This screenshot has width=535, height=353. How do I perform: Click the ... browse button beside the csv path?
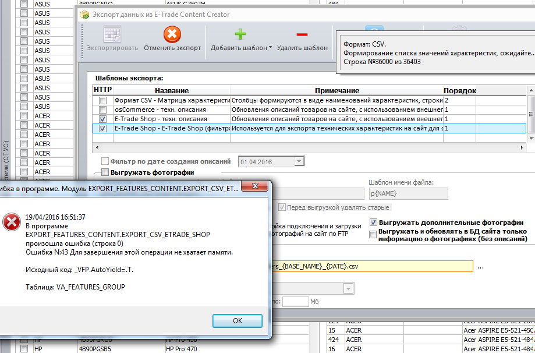pyautogui.click(x=480, y=267)
